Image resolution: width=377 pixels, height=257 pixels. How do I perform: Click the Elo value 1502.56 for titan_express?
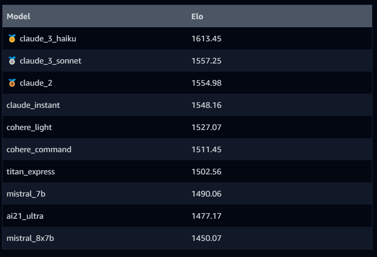pyautogui.click(x=206, y=171)
